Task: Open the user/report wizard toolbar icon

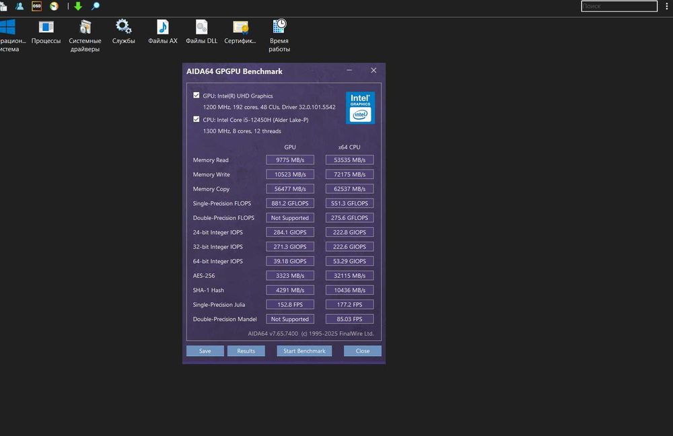Action: pos(20,6)
